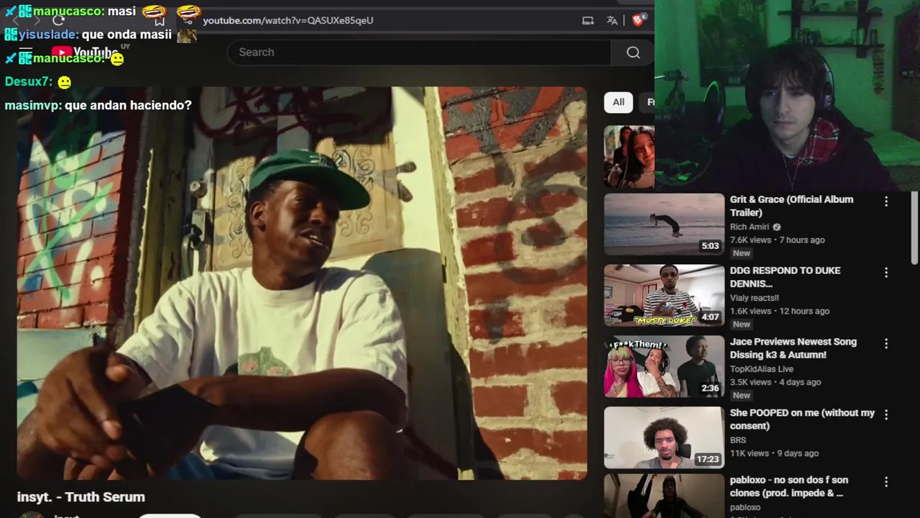The image size is (920, 518).
Task: Open the Grit & Grace thumbnail
Action: (x=664, y=224)
